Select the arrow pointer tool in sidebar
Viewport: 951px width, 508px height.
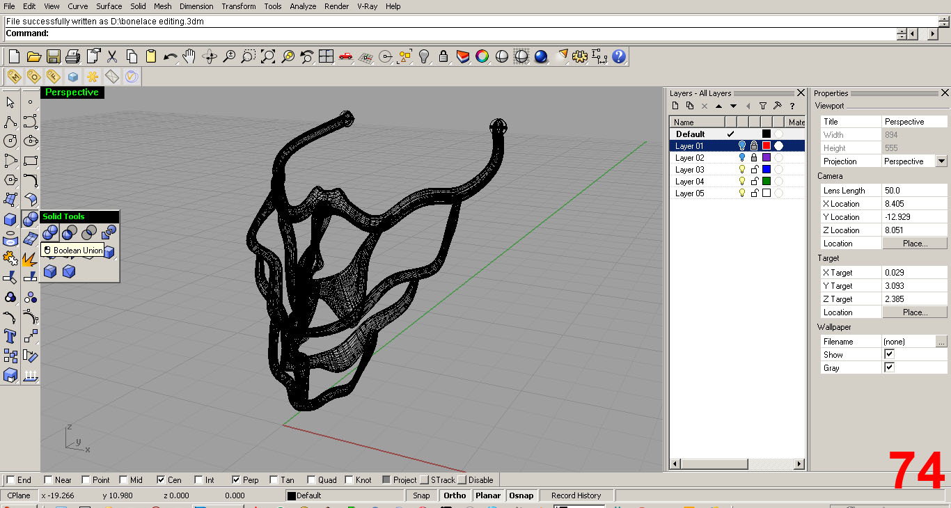(x=10, y=102)
